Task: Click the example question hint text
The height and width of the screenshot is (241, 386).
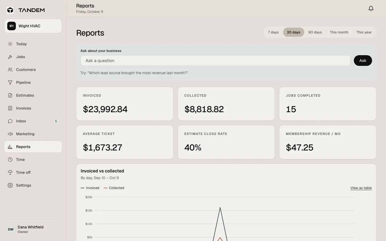Action: 134,73
